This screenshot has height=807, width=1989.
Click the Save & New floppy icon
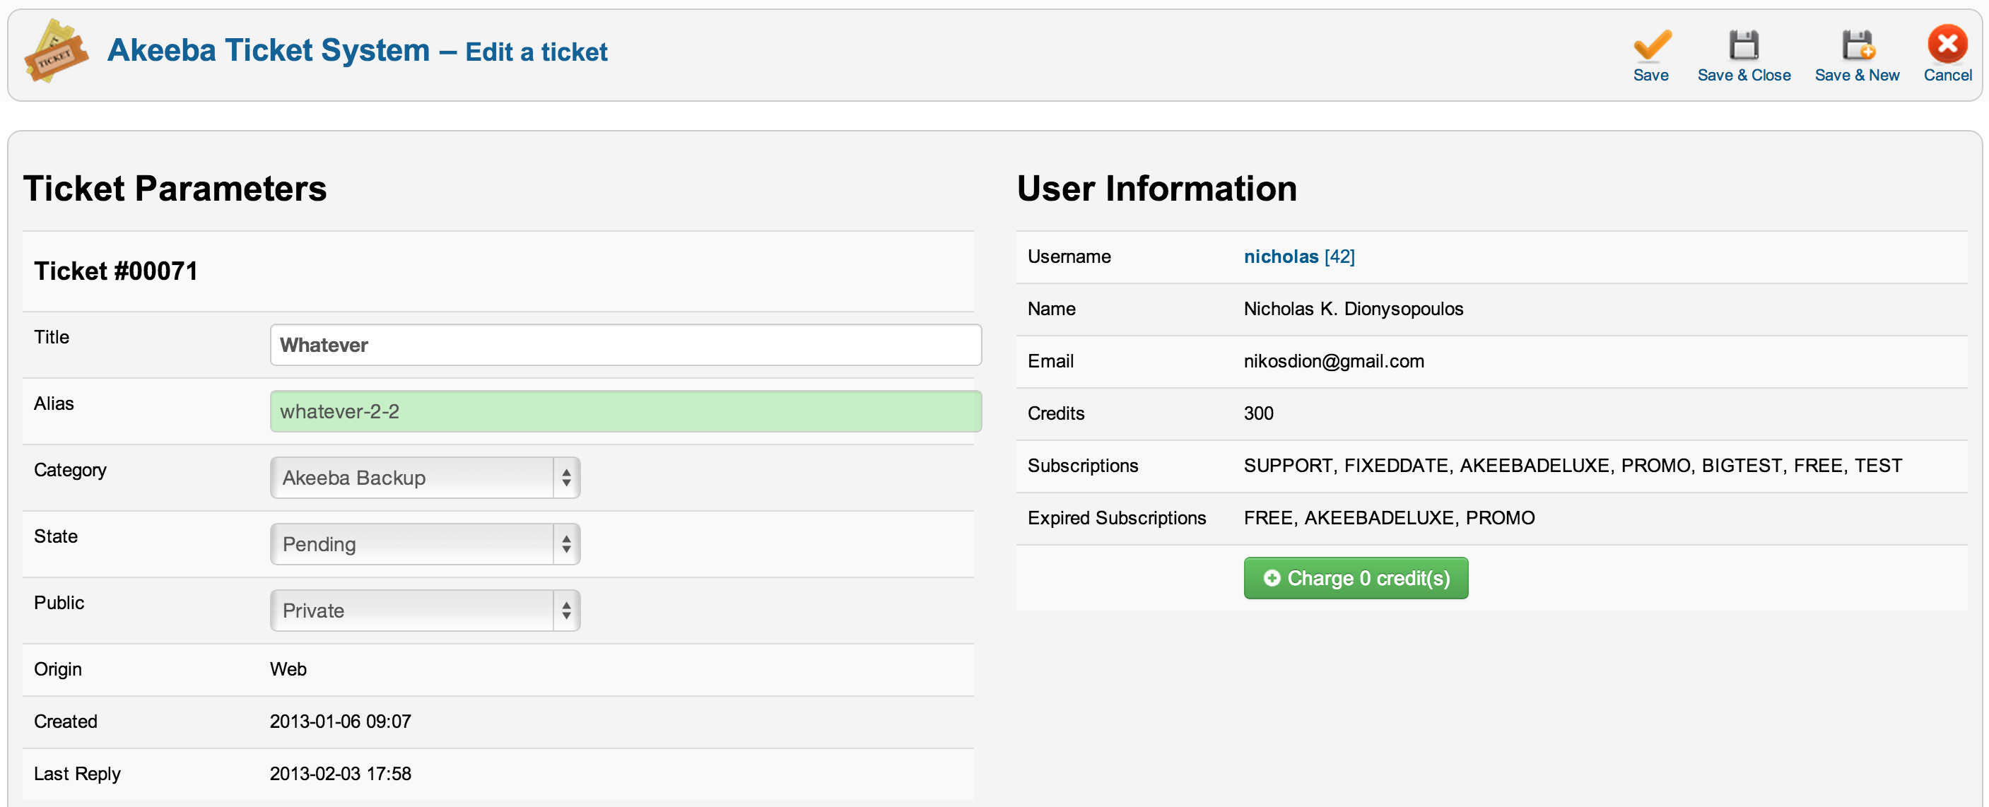(1857, 45)
